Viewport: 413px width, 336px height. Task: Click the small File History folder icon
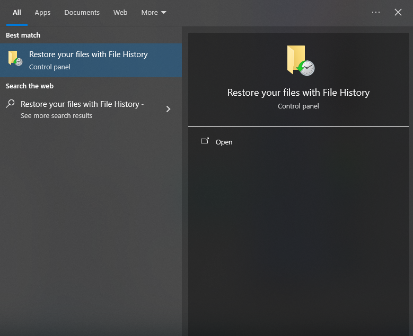tap(15, 58)
